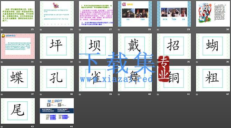This screenshot has width=231, height=128.
Task: Select slide 42 showing character 粗
Action: (x=213, y=79)
